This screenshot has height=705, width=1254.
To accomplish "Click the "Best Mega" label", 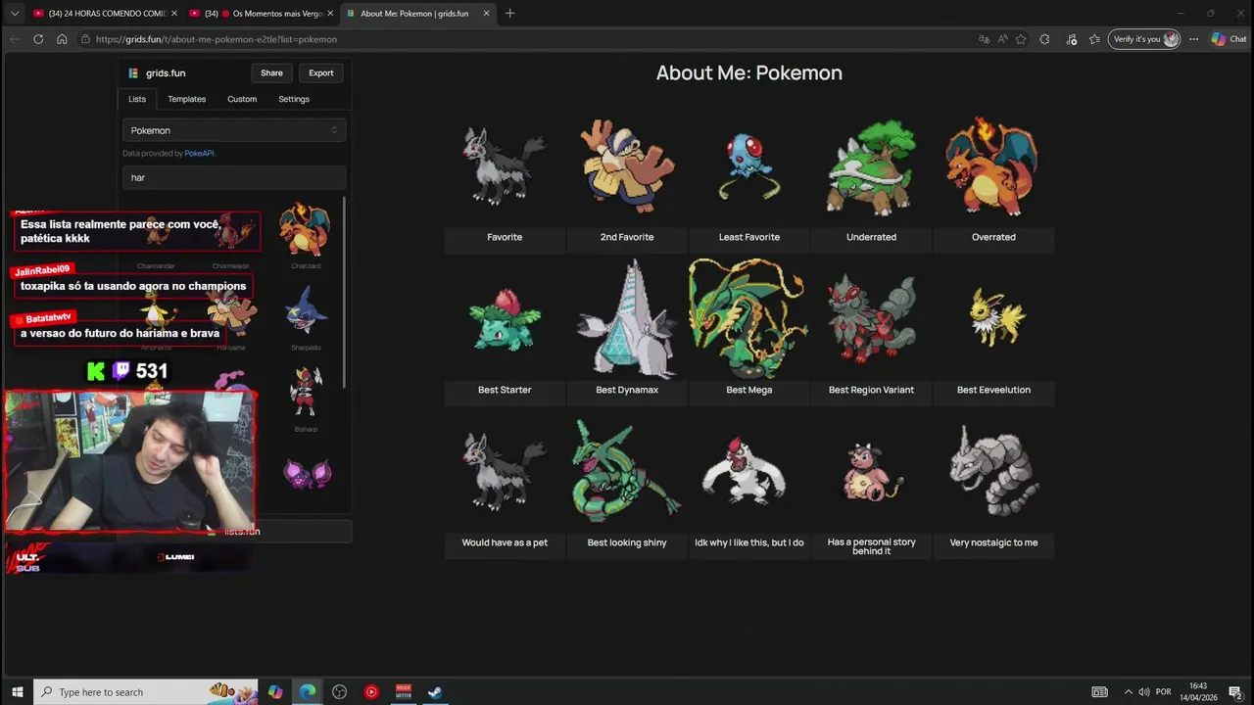I will (749, 390).
